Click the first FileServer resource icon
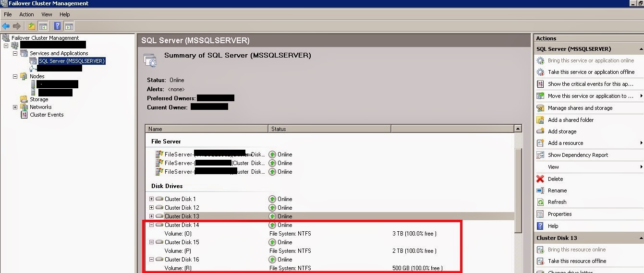The image size is (644, 273). 159,154
